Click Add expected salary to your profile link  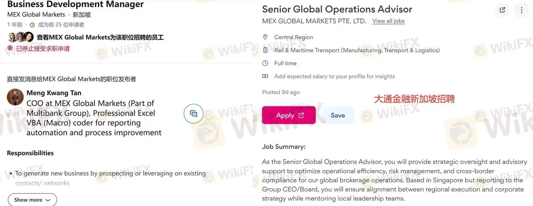pos(334,76)
